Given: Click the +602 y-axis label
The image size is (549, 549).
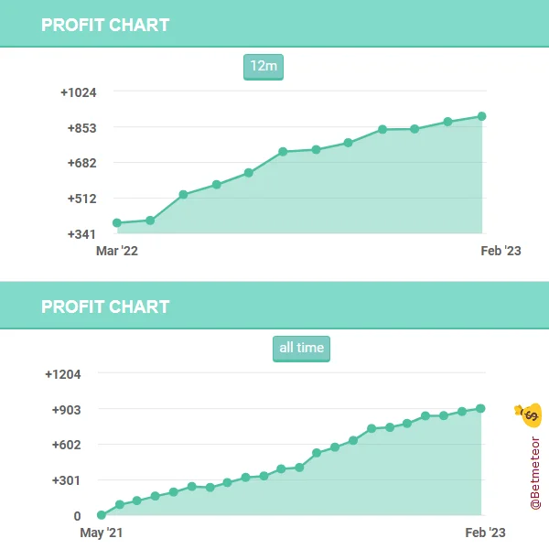Looking at the screenshot, I should coord(67,446).
